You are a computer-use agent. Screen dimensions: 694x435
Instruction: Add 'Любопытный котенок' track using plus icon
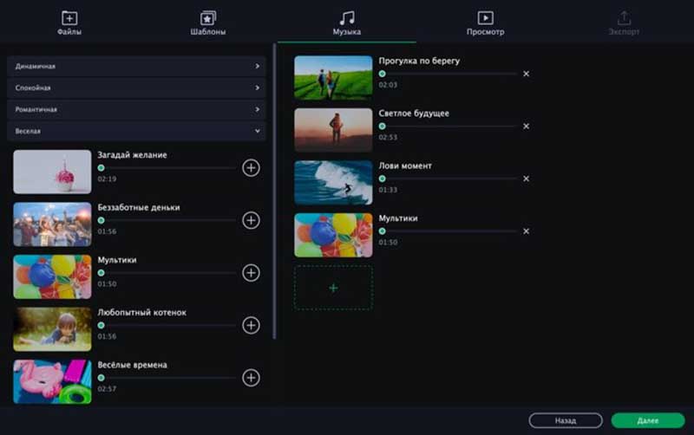click(x=251, y=325)
